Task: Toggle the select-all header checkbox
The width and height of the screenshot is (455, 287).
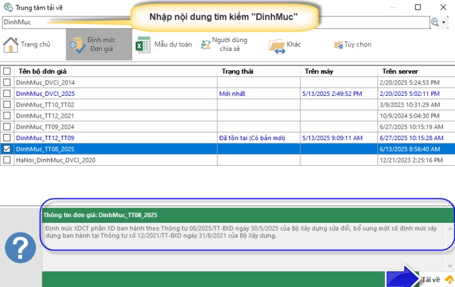Action: (7, 72)
